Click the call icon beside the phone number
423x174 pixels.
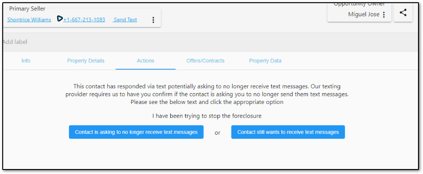click(x=60, y=19)
